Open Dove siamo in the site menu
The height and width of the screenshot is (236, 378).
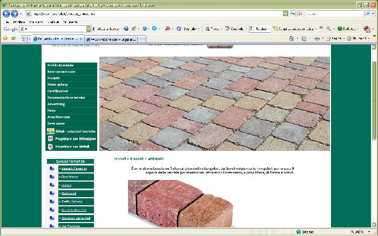click(x=71, y=123)
